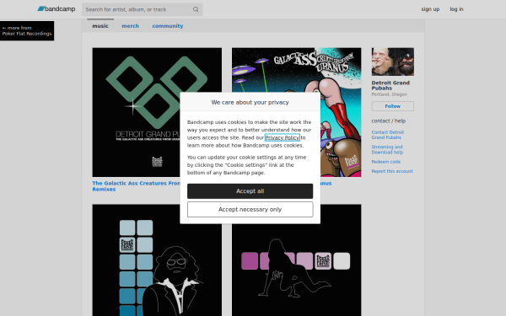Choose Accept necessary only
This screenshot has height=316, width=506.
(x=250, y=210)
